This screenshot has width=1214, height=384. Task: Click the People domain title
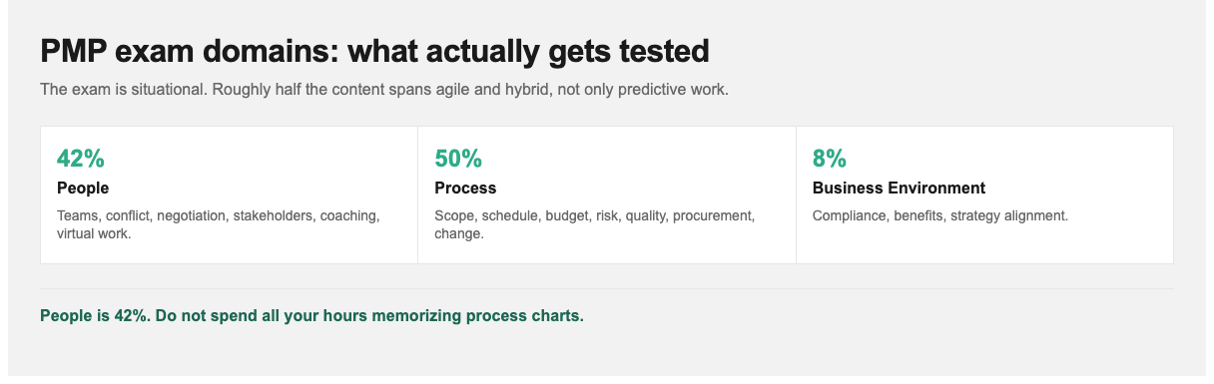pyautogui.click(x=83, y=188)
